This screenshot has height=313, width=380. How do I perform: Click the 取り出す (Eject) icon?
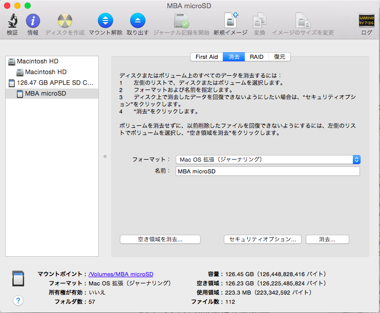coord(138,20)
